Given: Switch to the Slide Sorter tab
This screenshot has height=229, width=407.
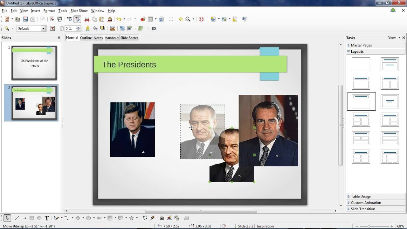Looking at the screenshot, I should click(129, 38).
